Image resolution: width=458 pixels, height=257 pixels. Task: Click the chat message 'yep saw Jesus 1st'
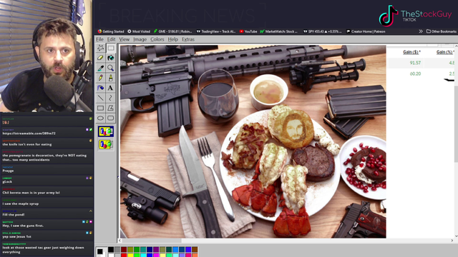tap(17, 236)
